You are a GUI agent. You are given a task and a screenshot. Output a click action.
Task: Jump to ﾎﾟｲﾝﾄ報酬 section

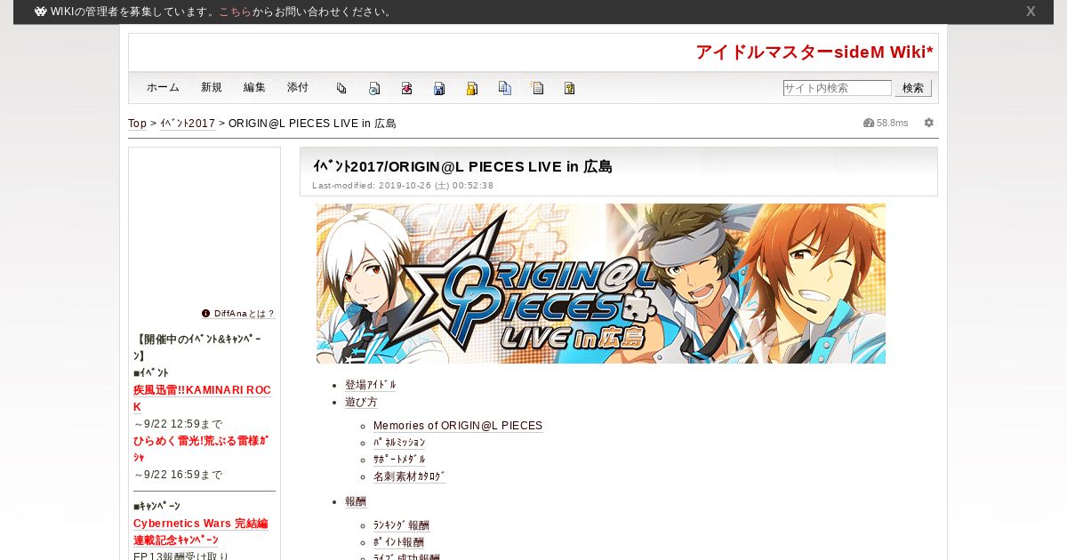tap(398, 542)
